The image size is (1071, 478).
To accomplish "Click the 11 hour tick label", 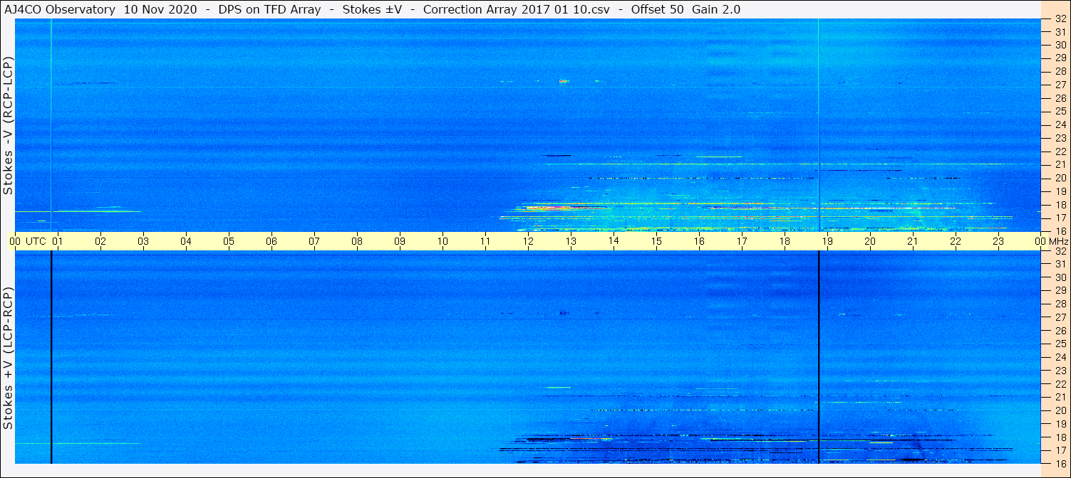I will tap(485, 241).
